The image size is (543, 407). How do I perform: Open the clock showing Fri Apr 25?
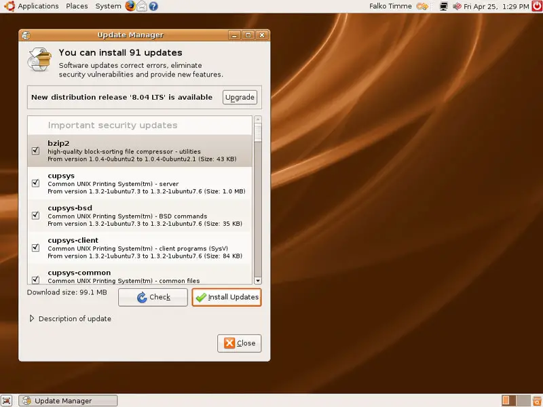(496, 6)
